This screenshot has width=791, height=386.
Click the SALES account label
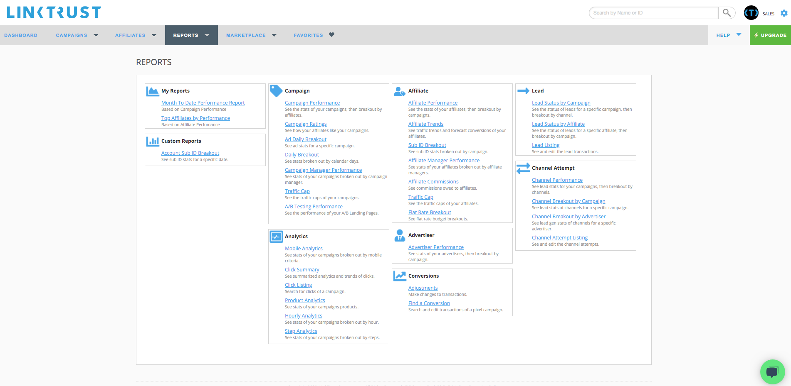coord(769,14)
